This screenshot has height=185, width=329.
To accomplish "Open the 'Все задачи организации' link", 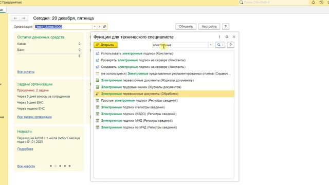I will [x=34, y=117].
